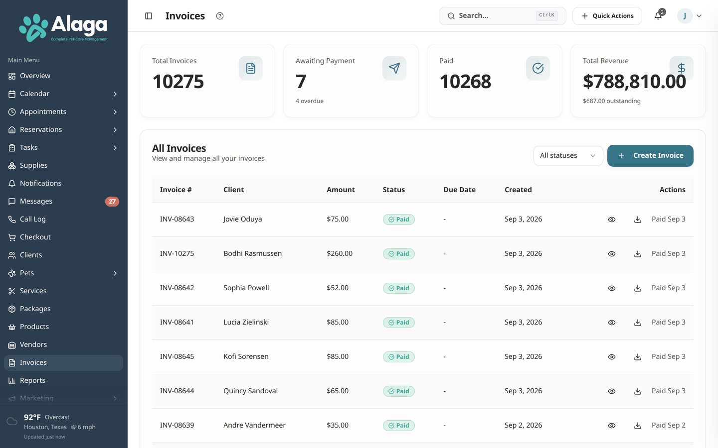This screenshot has width=718, height=448.
Task: Download invoice INV-10275
Action: coord(638,254)
